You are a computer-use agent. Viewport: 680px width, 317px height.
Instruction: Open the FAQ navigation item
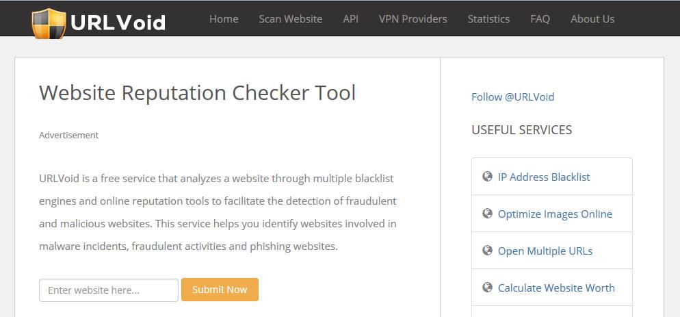pos(540,19)
